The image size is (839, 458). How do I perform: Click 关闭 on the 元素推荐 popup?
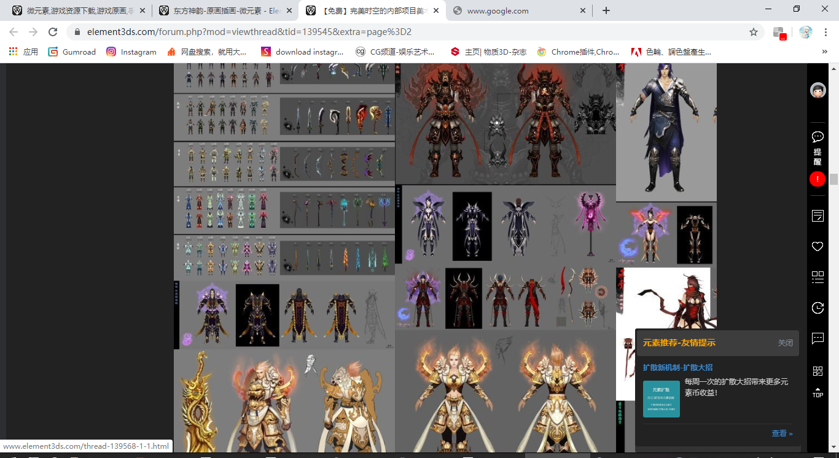[x=785, y=343]
